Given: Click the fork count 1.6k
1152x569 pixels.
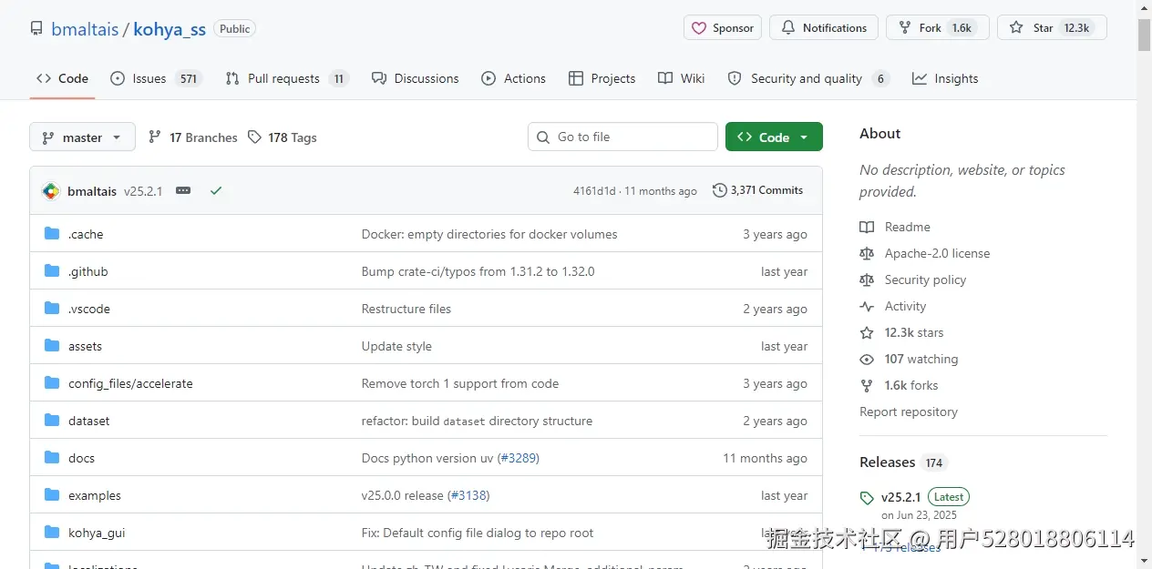Looking at the screenshot, I should click(x=962, y=28).
